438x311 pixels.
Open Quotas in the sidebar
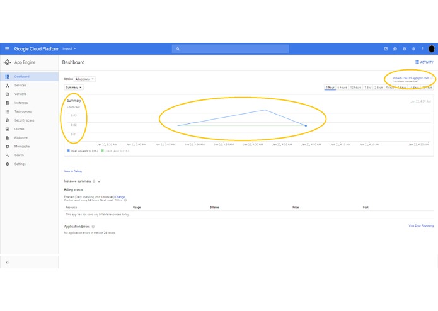click(x=30, y=129)
